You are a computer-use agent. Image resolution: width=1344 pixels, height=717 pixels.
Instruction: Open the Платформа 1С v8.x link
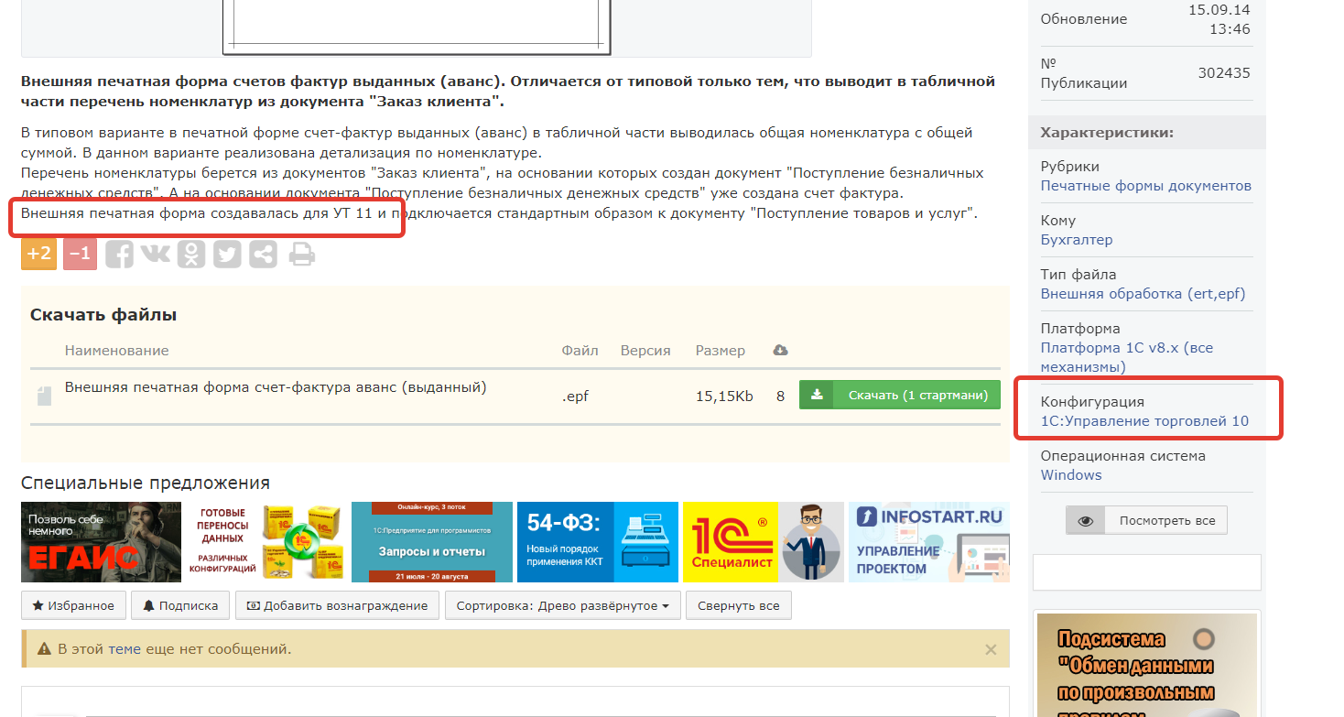point(1127,357)
